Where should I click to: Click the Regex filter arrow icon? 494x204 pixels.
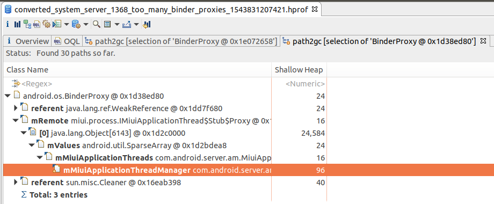pyautogui.click(x=16, y=83)
